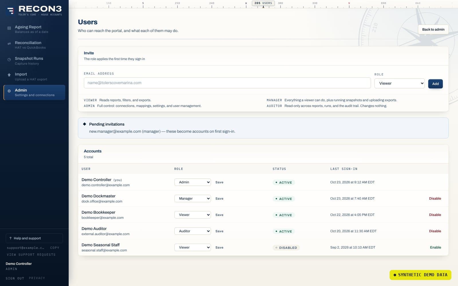The width and height of the screenshot is (458, 286).
Task: Disable the Demo Auditor account
Action: click(435, 231)
